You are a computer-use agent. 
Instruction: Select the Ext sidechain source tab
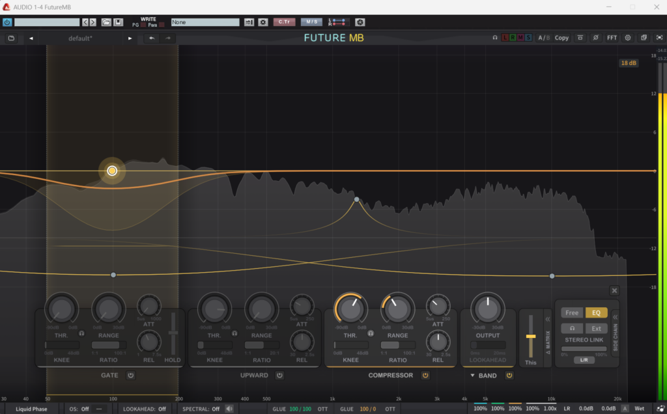tap(595, 329)
